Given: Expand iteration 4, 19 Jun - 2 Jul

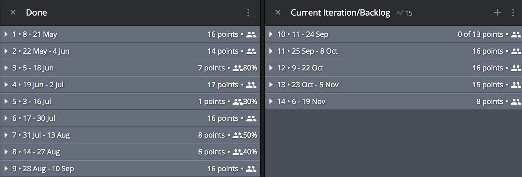Looking at the screenshot, I should pyautogui.click(x=6, y=85).
